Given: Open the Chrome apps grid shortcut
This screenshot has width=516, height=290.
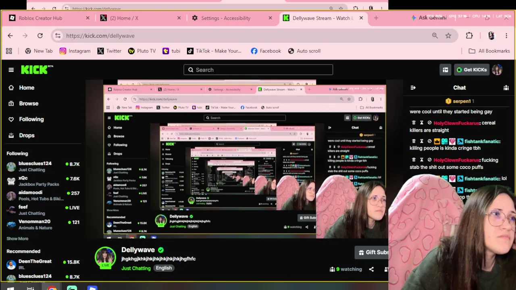Looking at the screenshot, I should point(9,51).
